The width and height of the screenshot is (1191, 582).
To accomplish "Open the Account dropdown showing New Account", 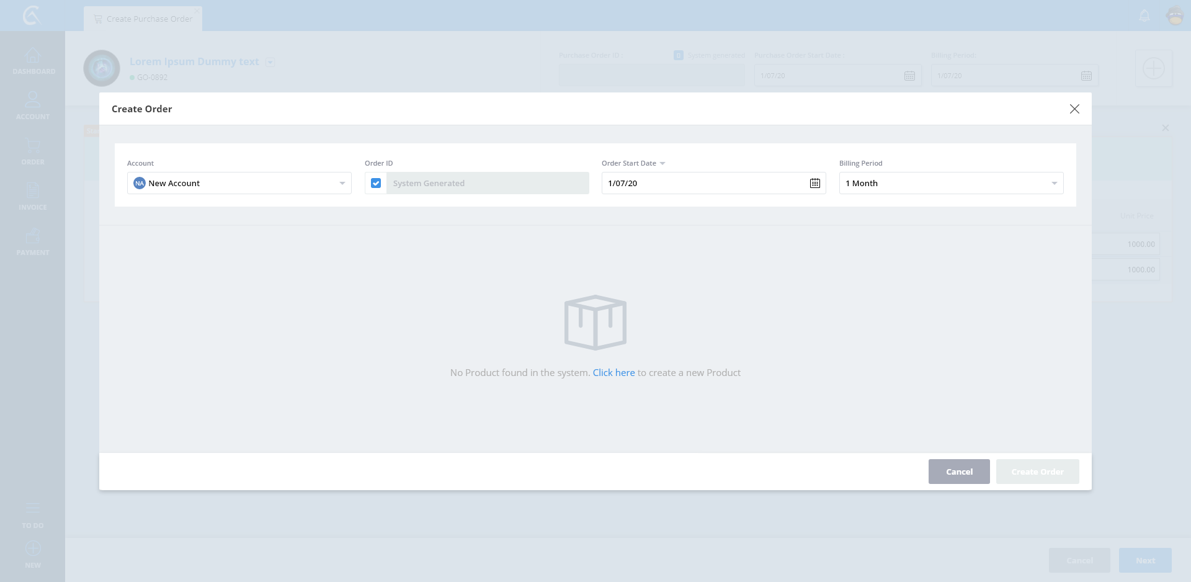I will tap(239, 183).
